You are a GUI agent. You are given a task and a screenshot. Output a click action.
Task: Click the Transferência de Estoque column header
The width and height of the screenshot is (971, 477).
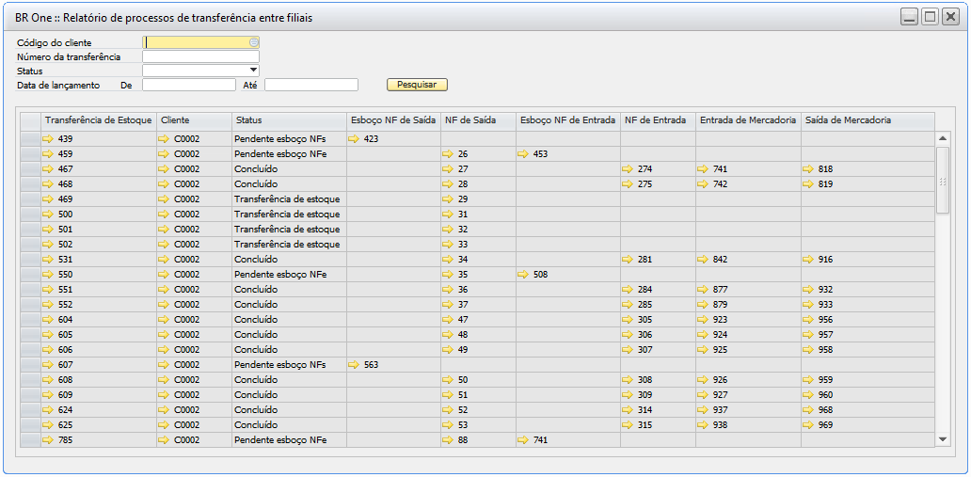98,120
